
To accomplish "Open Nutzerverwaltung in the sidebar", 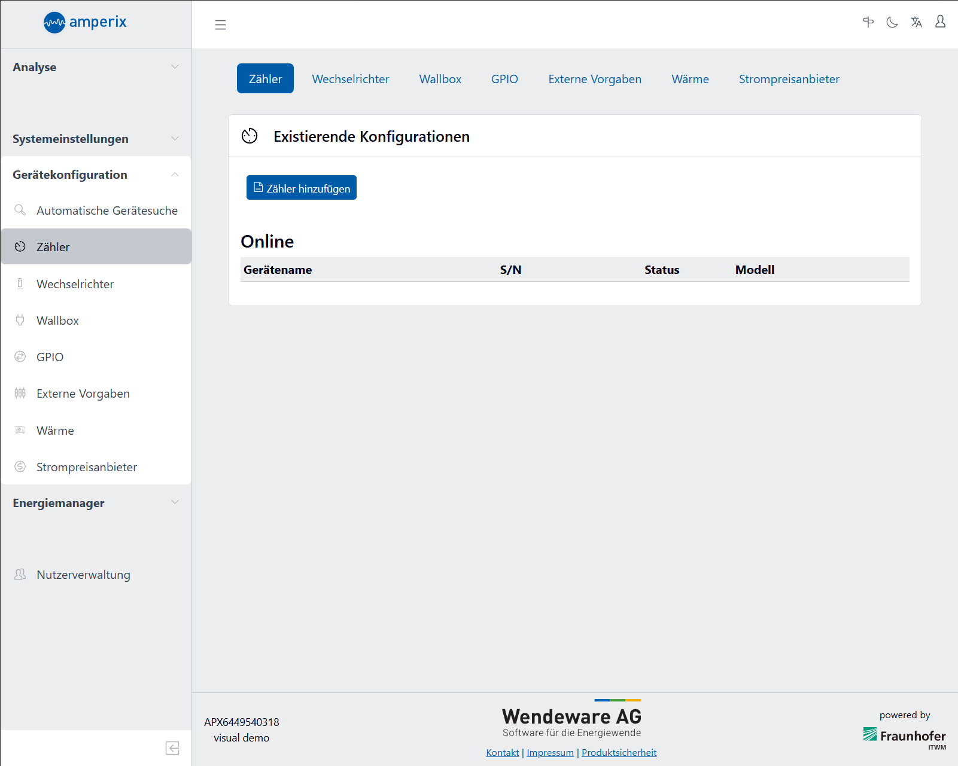I will (x=83, y=575).
